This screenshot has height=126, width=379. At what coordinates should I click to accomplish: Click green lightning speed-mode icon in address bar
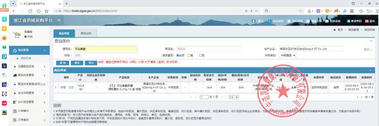coord(251,11)
